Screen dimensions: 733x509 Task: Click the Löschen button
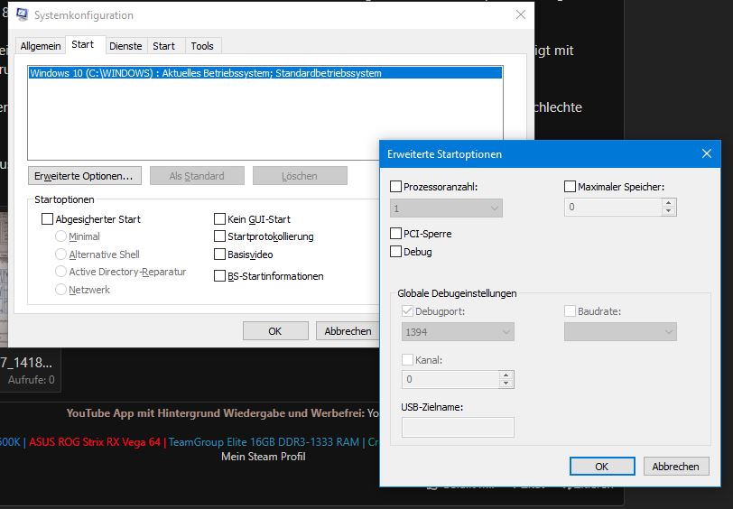coord(300,176)
